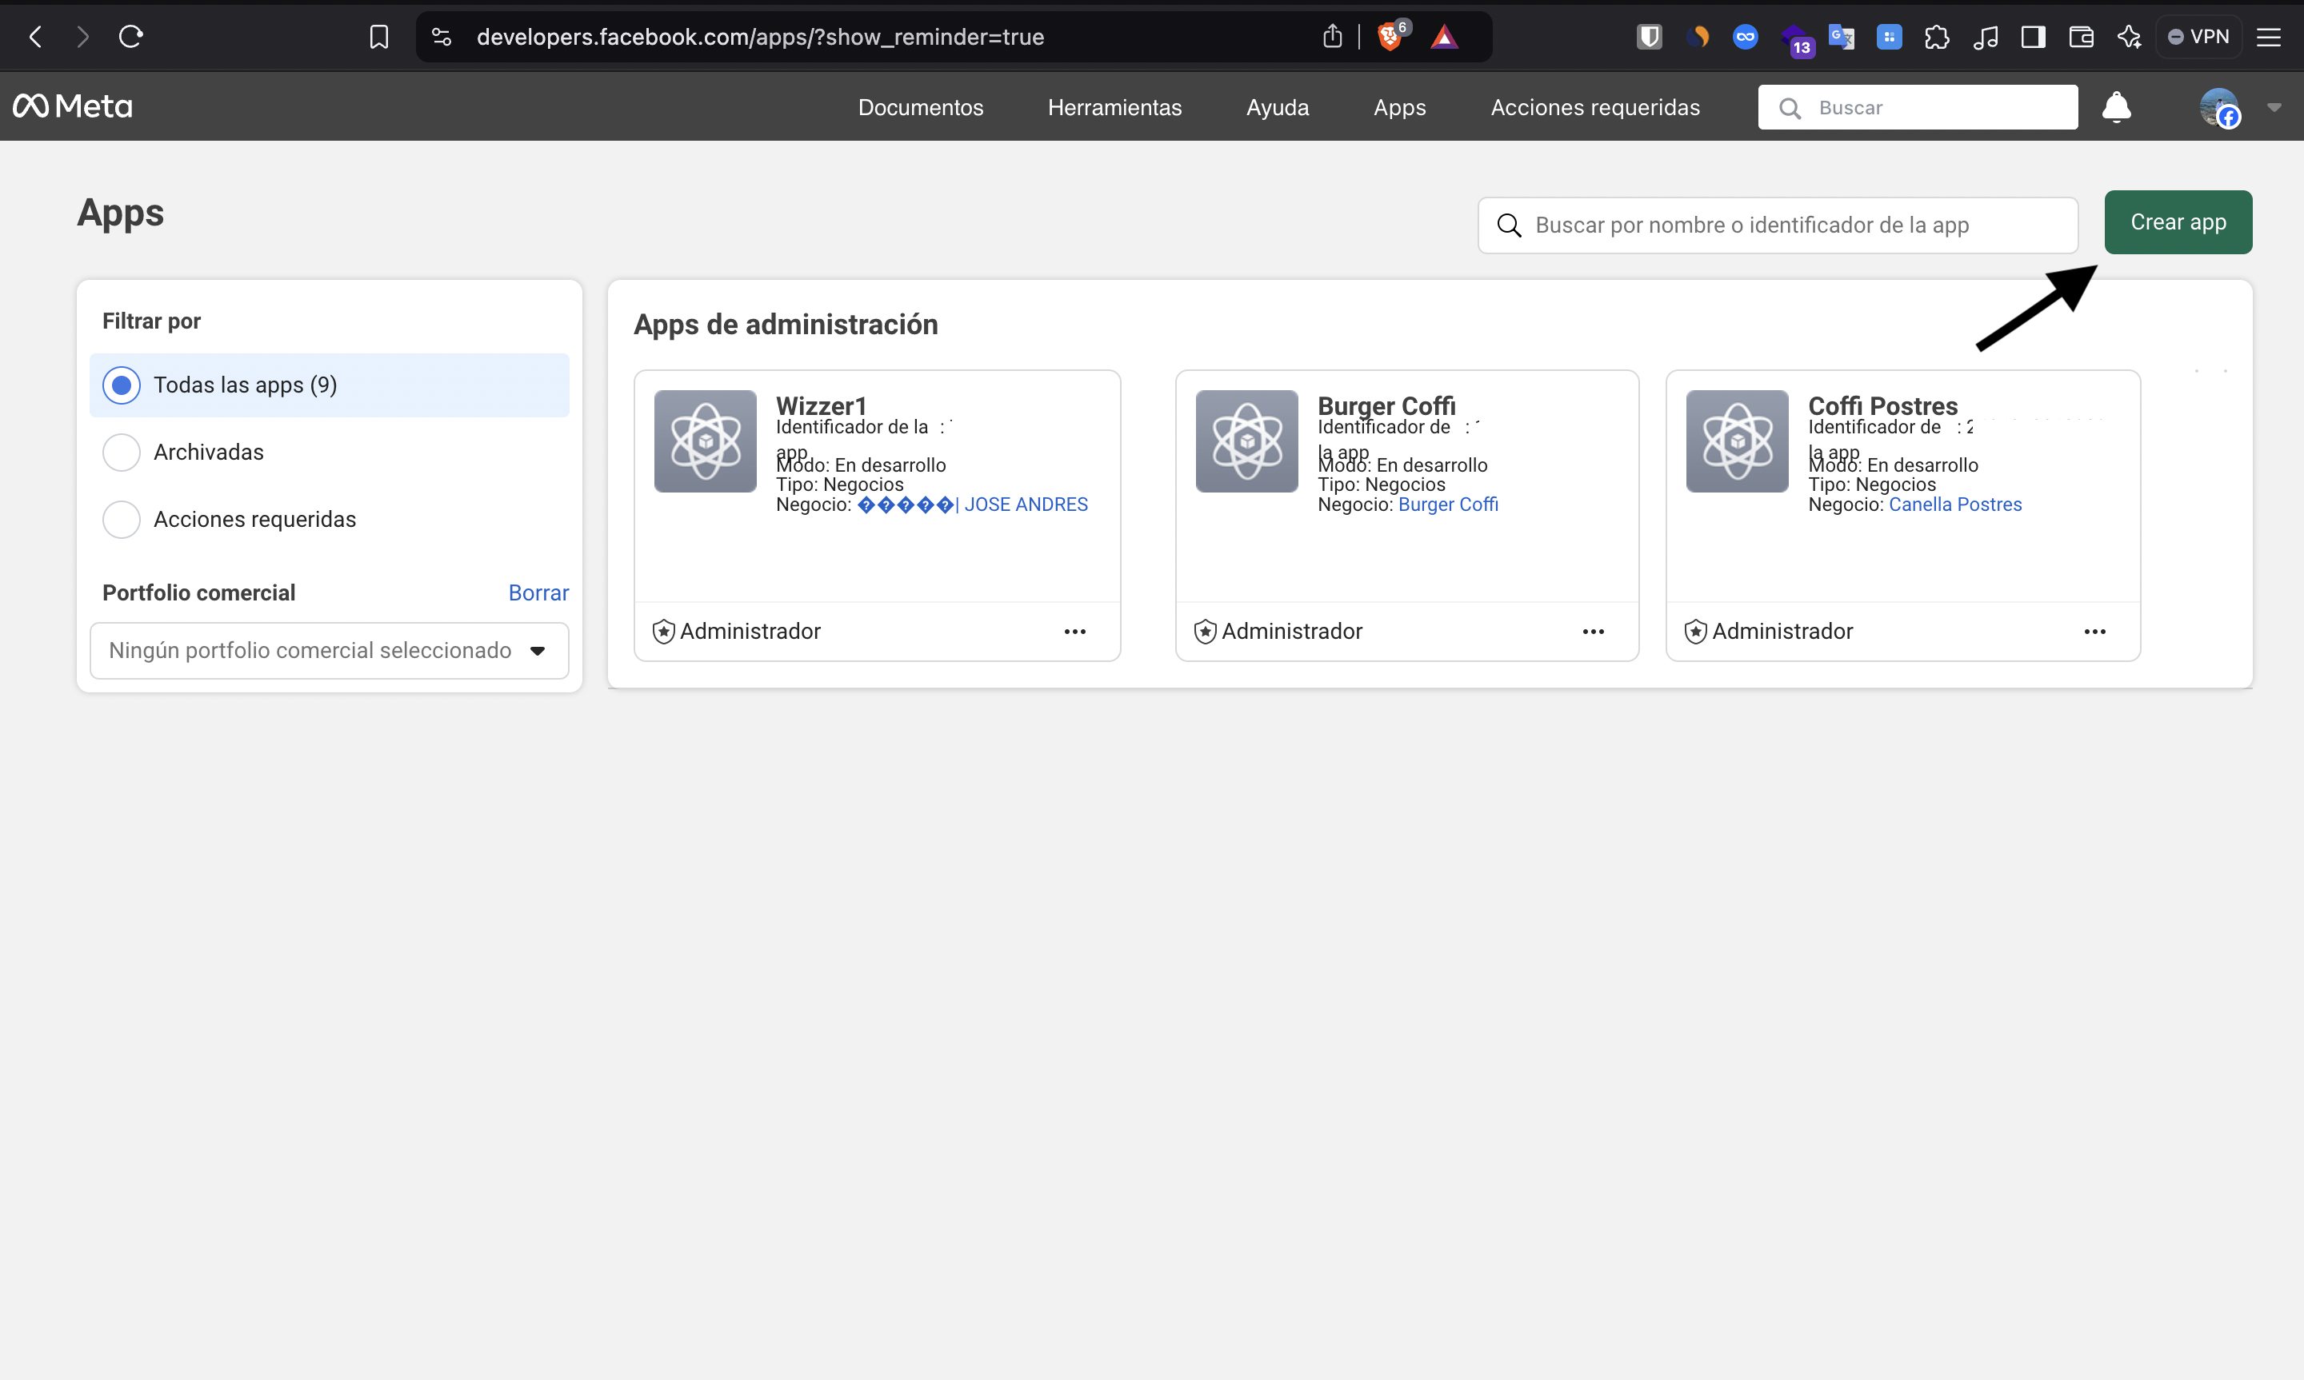
Task: Expand profile account dropdown arrow
Action: click(x=2274, y=107)
